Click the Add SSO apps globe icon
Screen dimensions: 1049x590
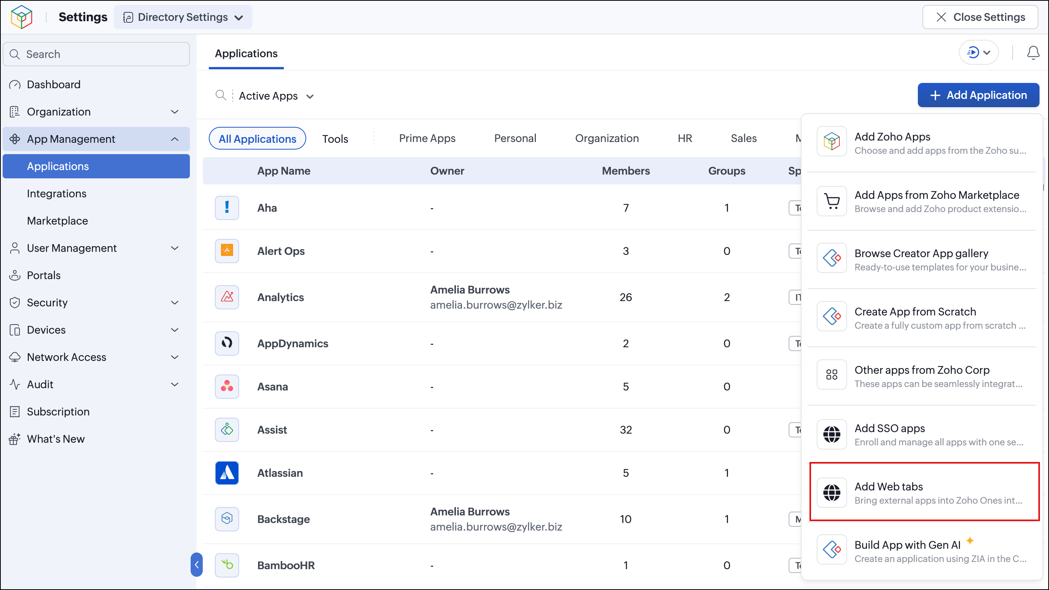(x=831, y=434)
